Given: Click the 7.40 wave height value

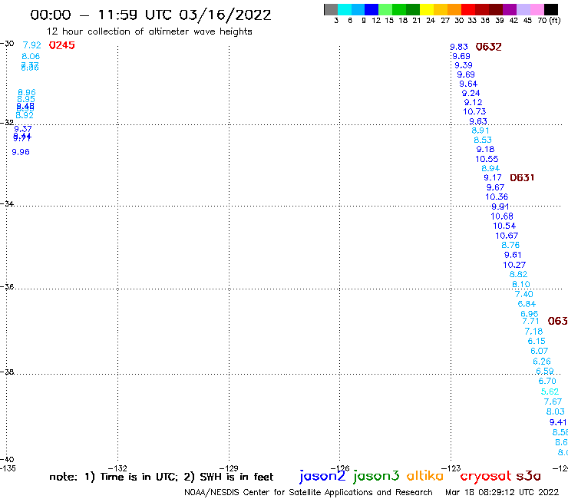Looking at the screenshot, I should 523,294.
